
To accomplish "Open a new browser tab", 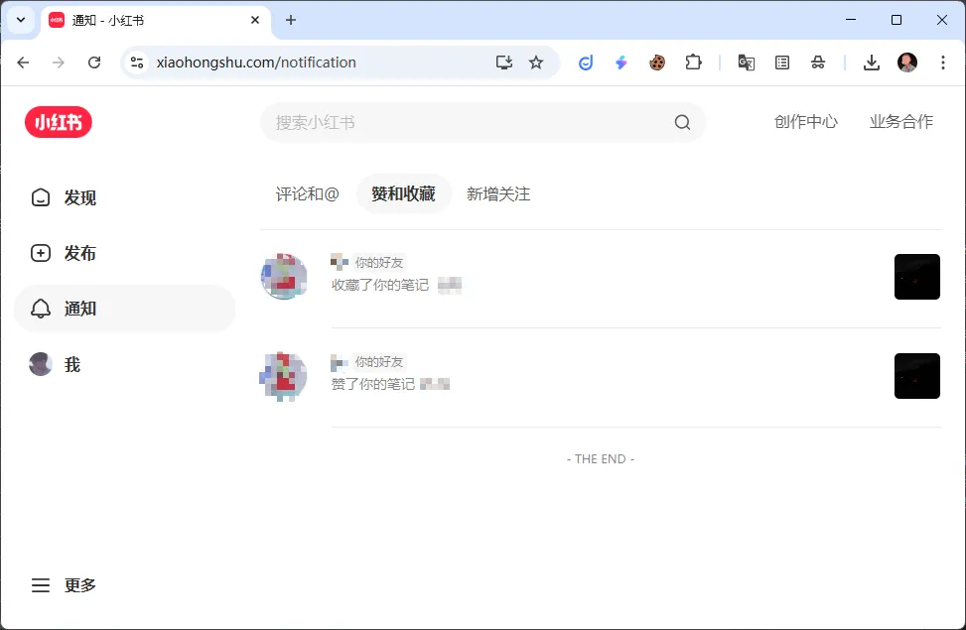I will pyautogui.click(x=291, y=20).
